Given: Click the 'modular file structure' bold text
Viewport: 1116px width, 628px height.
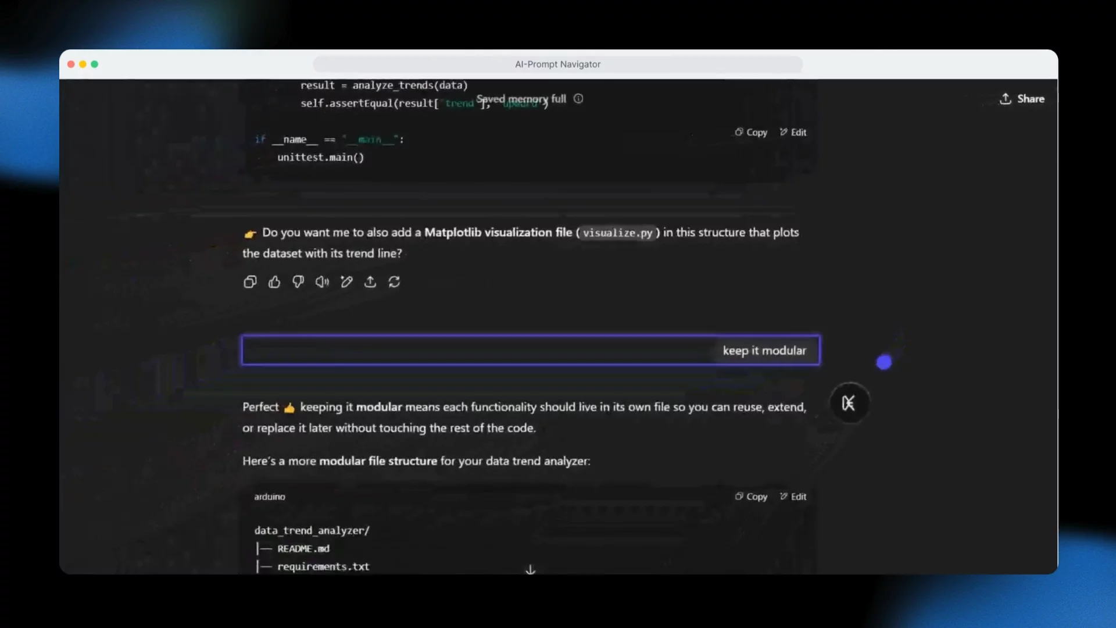Looking at the screenshot, I should coord(378,461).
